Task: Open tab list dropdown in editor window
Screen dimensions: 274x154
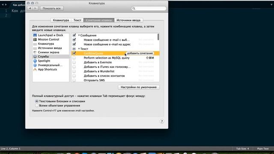Action: coord(272,5)
